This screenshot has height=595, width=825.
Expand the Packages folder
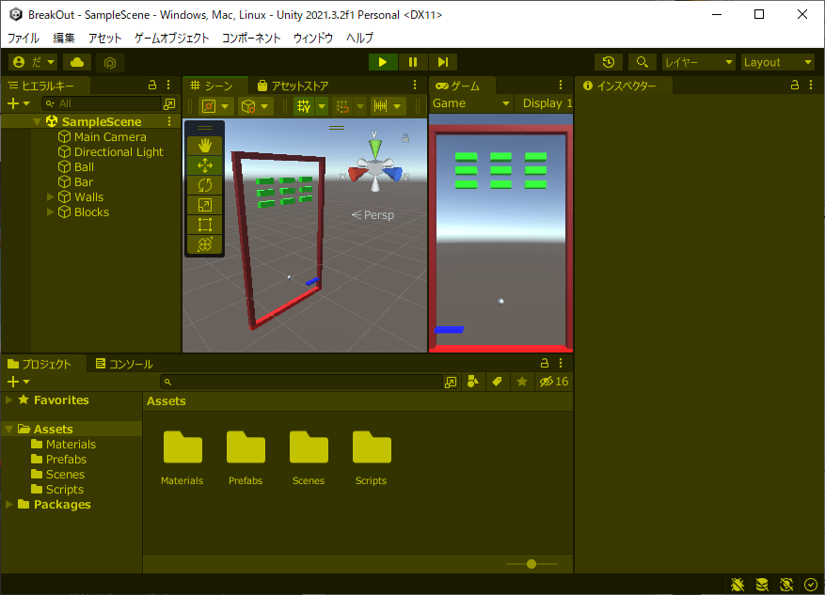tap(9, 505)
